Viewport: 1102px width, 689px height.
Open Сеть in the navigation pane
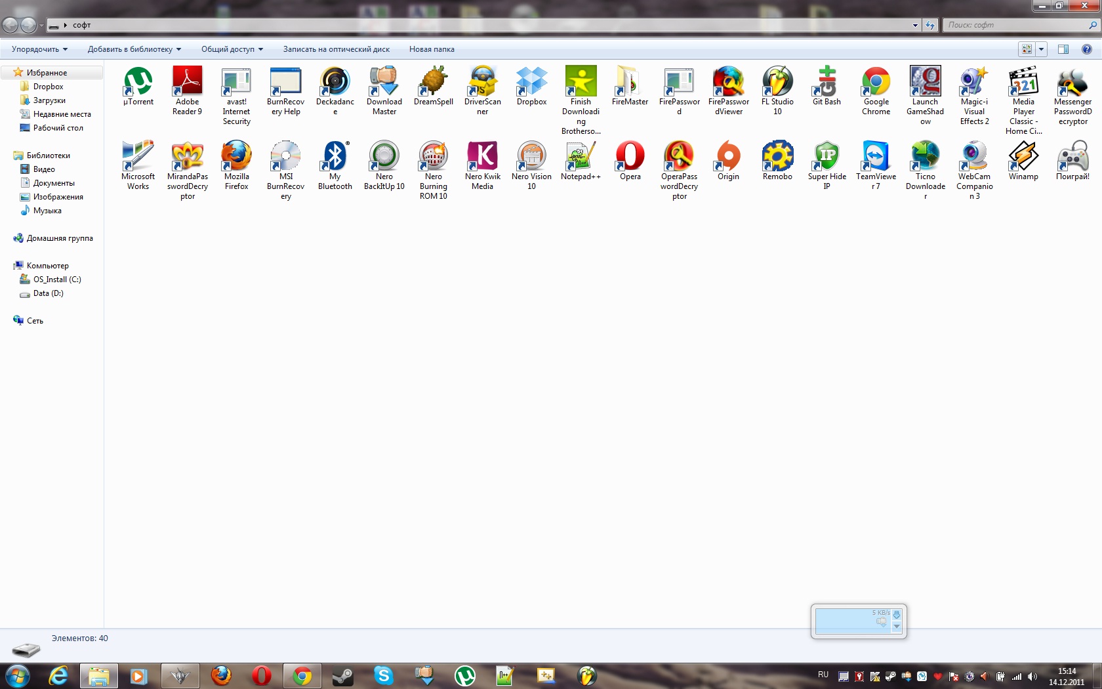pyautogui.click(x=35, y=321)
